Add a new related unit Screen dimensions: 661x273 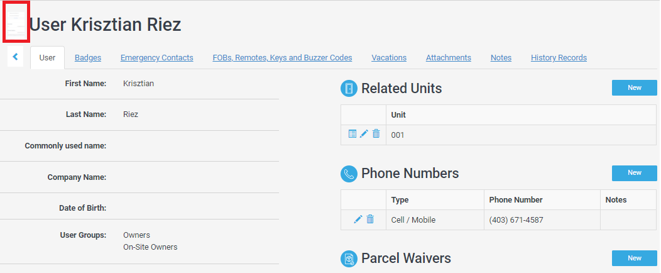coord(634,88)
